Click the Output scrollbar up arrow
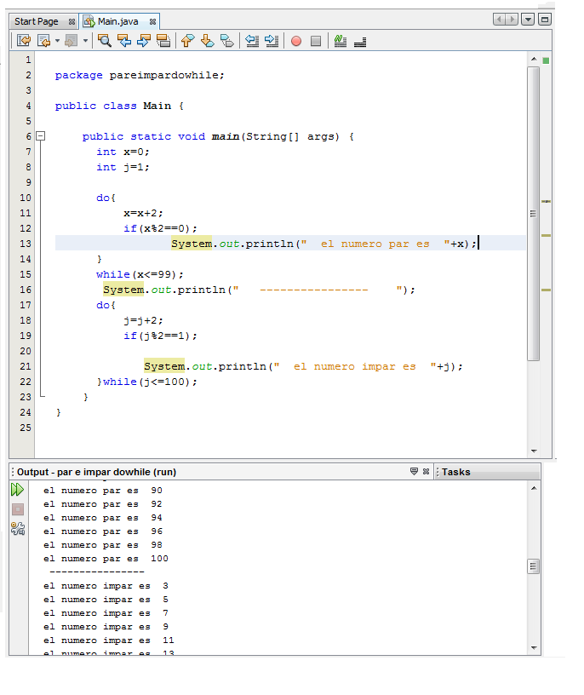Screen dimensions: 584x695 pos(534,488)
